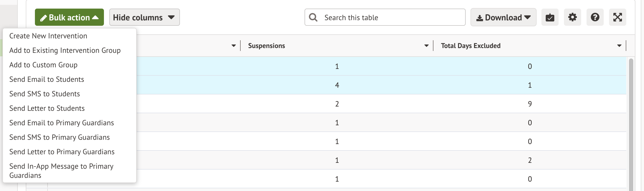Click the search magnifier icon
Image resolution: width=644 pixels, height=191 pixels.
(x=313, y=17)
